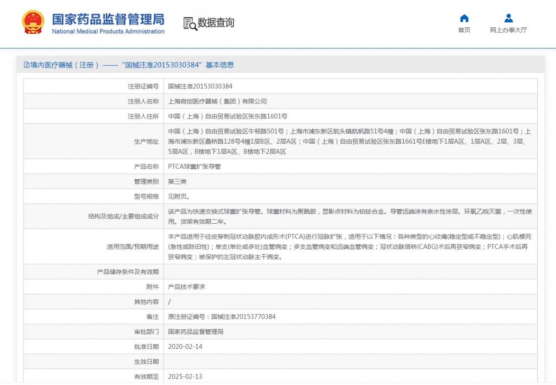Click the national emblem logo
The width and height of the screenshot is (556, 385).
point(33,22)
